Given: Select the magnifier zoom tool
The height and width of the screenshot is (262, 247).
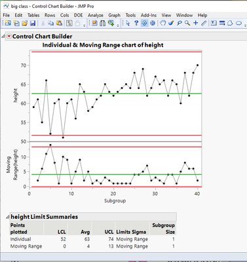Looking at the screenshot, I should pos(187,23).
